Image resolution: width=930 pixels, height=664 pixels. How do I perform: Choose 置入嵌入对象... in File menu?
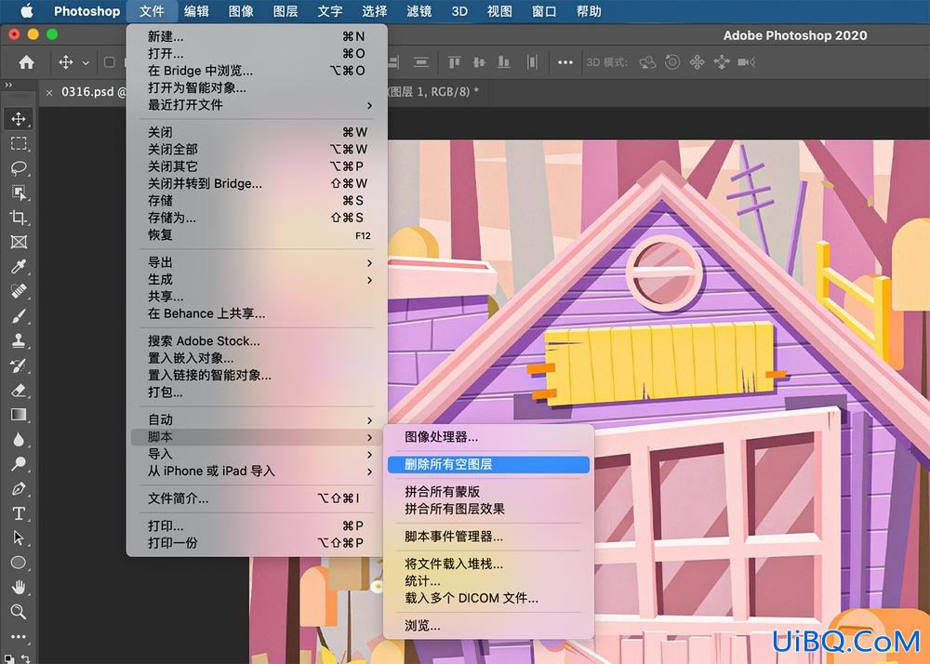(x=257, y=358)
